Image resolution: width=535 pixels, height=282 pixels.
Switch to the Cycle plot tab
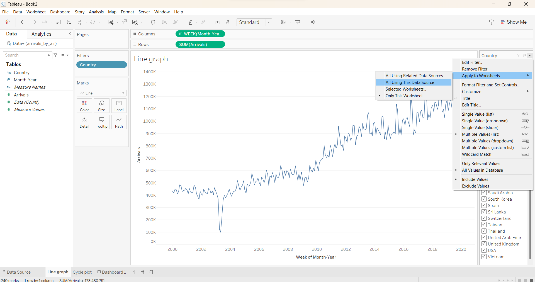(x=82, y=272)
